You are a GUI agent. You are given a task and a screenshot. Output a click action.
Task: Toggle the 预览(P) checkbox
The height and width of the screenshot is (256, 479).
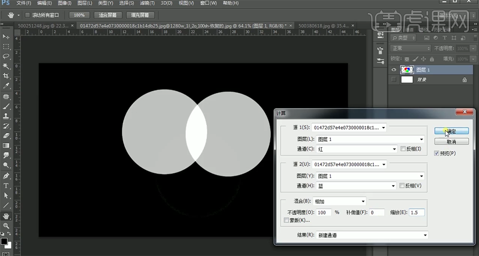pos(437,153)
